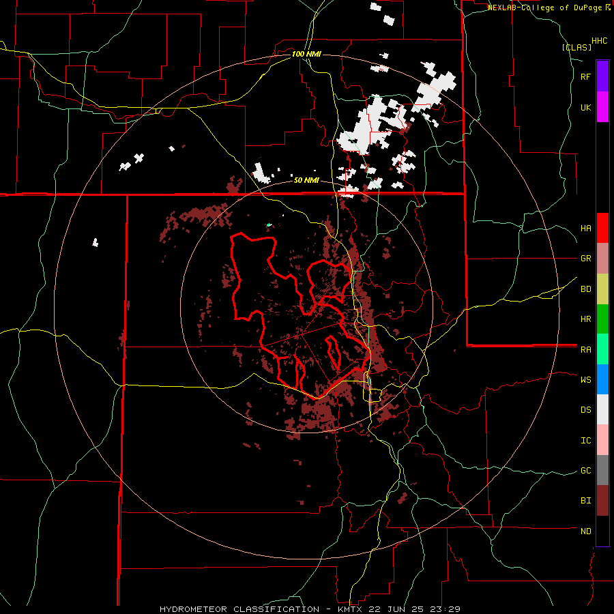
Task: Click the NEXLAB-College of DuPage text
Action: coord(546,8)
